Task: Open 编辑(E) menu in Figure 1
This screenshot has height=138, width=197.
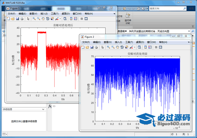Action: click(x=22, y=14)
